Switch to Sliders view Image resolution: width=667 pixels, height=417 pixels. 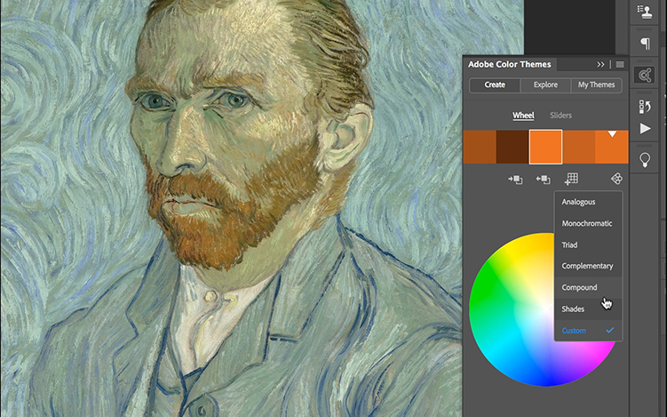[560, 116]
